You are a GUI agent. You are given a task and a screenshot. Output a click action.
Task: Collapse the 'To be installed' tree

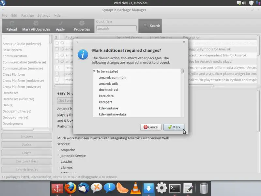(94, 71)
